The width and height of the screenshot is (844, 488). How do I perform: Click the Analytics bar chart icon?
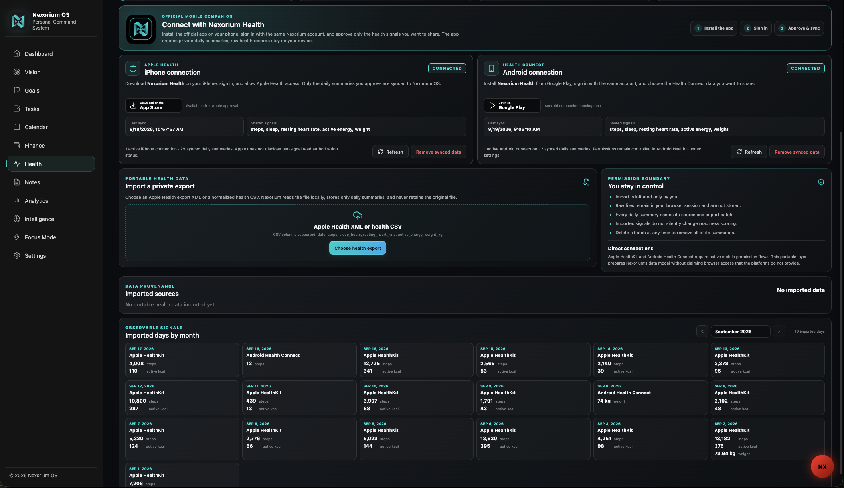[17, 200]
